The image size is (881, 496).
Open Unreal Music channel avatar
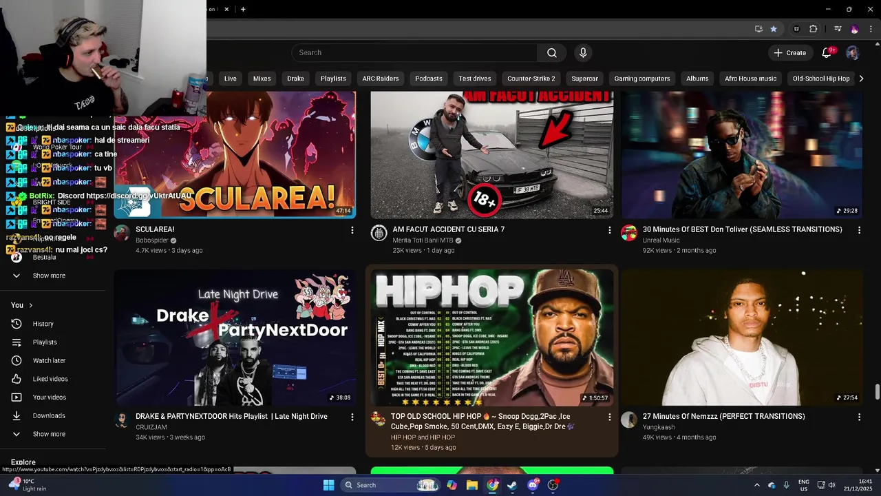click(629, 233)
